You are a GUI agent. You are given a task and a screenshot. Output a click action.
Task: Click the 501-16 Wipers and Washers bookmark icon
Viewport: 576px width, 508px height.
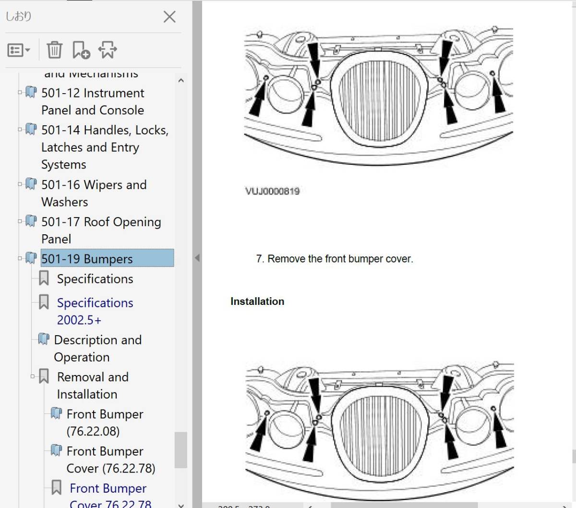coord(31,184)
